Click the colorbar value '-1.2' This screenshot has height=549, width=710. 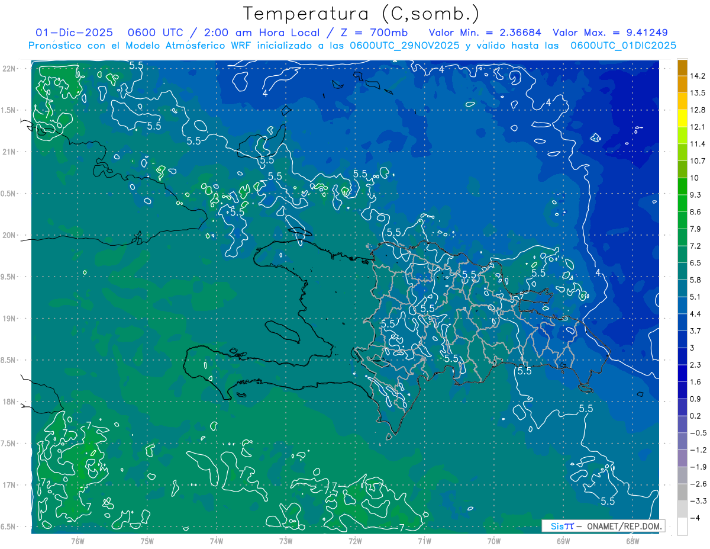click(699, 450)
